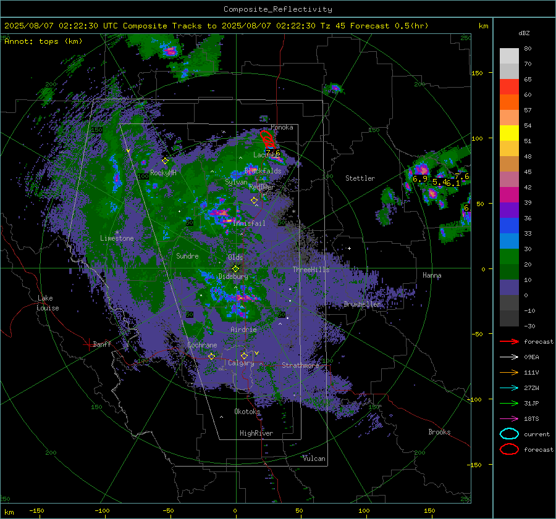
Task: Select the light blue 30 dBZ swatch
Action: pos(509,241)
